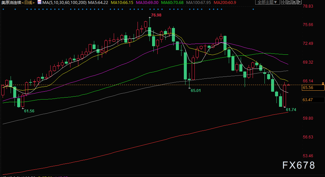Screen dimensions: 325x177
Task: Toggle the yellow MA10:66.15 line label
Action: pos(122,2)
